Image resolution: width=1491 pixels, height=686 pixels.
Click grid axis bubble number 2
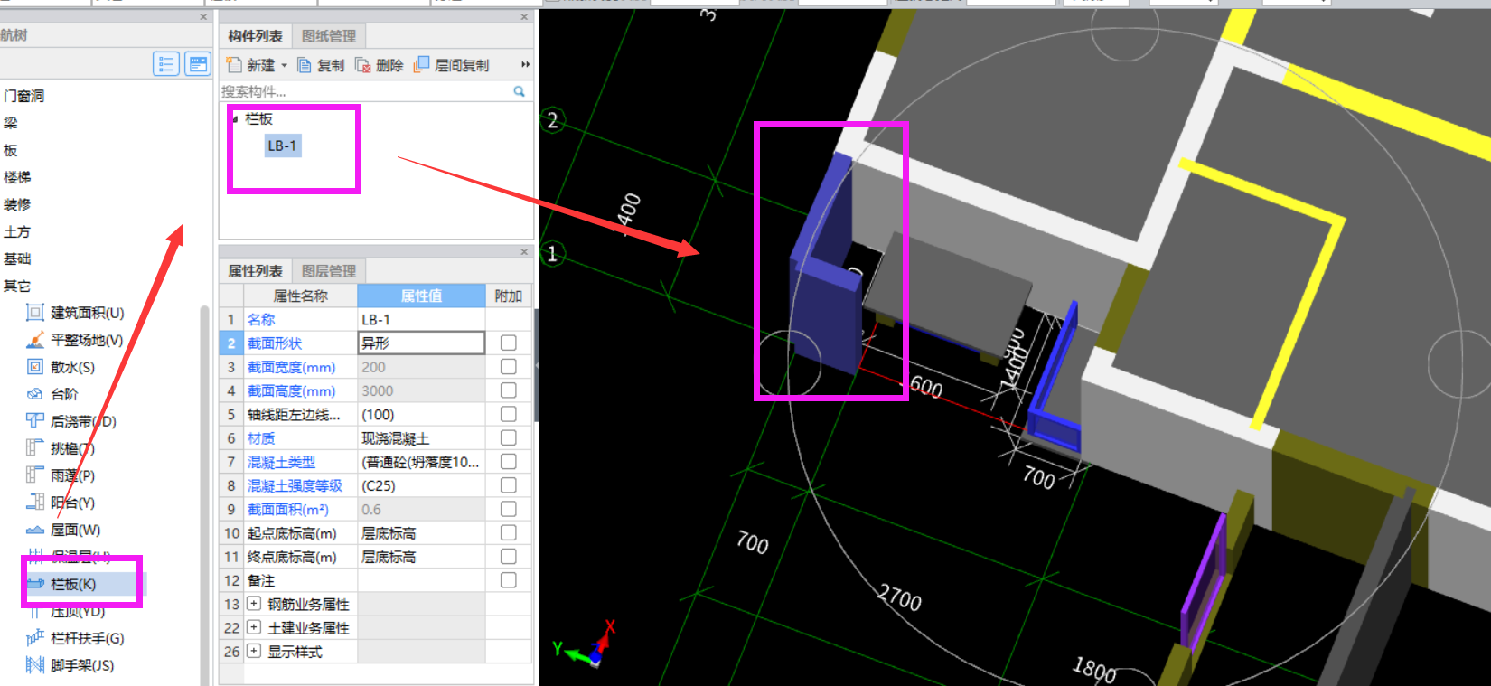(x=552, y=120)
